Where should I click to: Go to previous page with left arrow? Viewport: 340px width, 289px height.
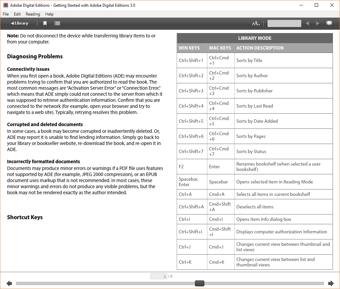coord(9,283)
